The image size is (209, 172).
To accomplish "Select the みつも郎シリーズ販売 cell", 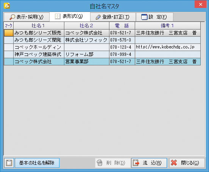I will coord(39,33).
